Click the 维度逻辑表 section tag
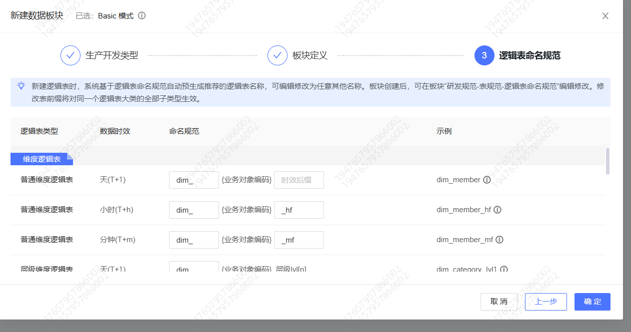Image resolution: width=631 pixels, height=332 pixels. pyautogui.click(x=41, y=158)
